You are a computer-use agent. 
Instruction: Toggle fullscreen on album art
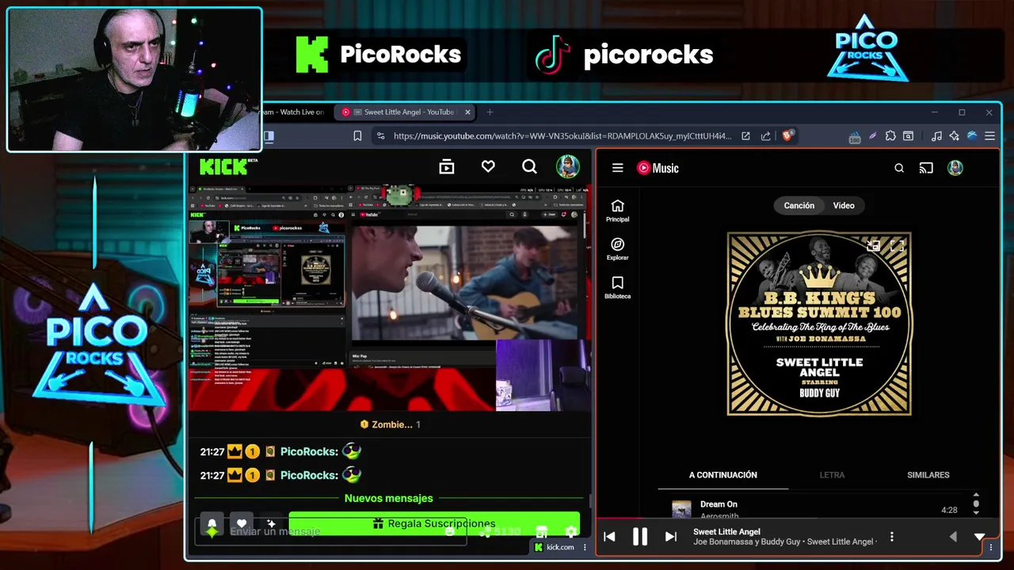(x=897, y=246)
